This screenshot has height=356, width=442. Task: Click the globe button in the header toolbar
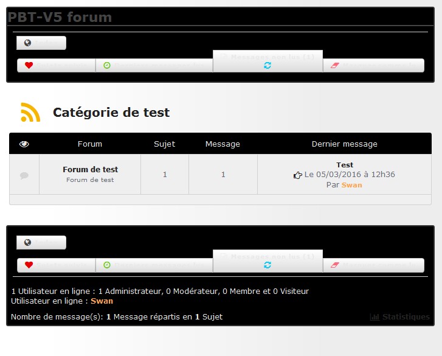point(41,43)
